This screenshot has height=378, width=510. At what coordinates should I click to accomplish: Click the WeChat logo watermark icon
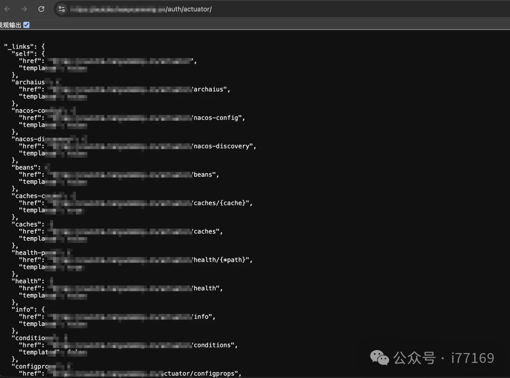[x=379, y=358]
